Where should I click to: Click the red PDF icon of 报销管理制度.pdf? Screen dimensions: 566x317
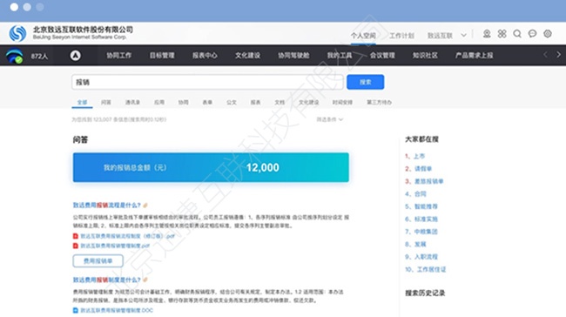point(76,246)
